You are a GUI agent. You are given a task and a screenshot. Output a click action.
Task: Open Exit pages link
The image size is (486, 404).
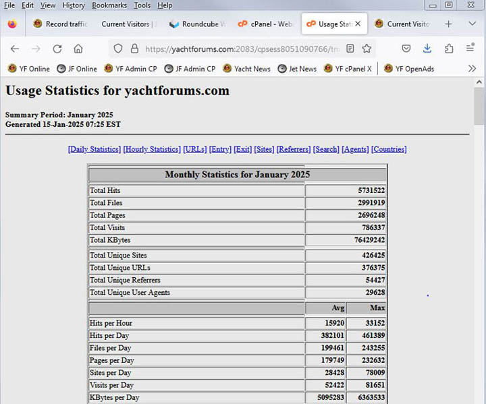point(243,149)
